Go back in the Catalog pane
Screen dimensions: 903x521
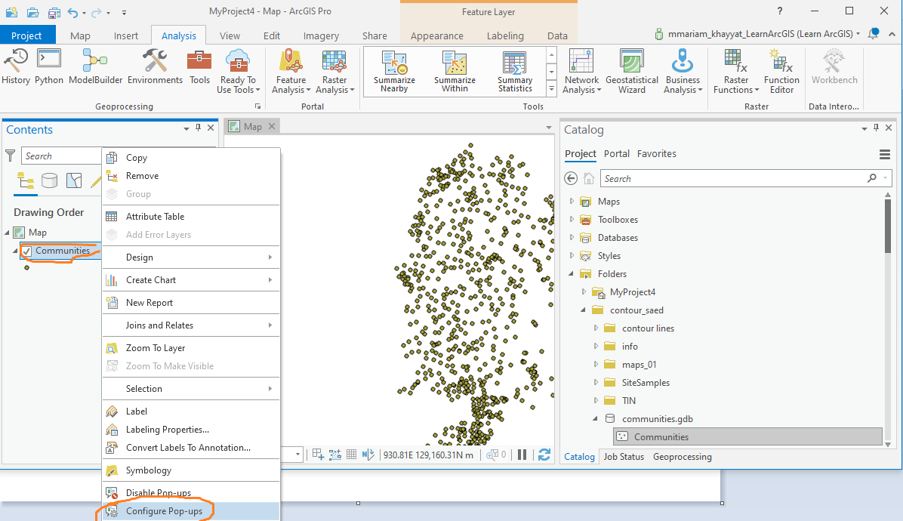571,178
